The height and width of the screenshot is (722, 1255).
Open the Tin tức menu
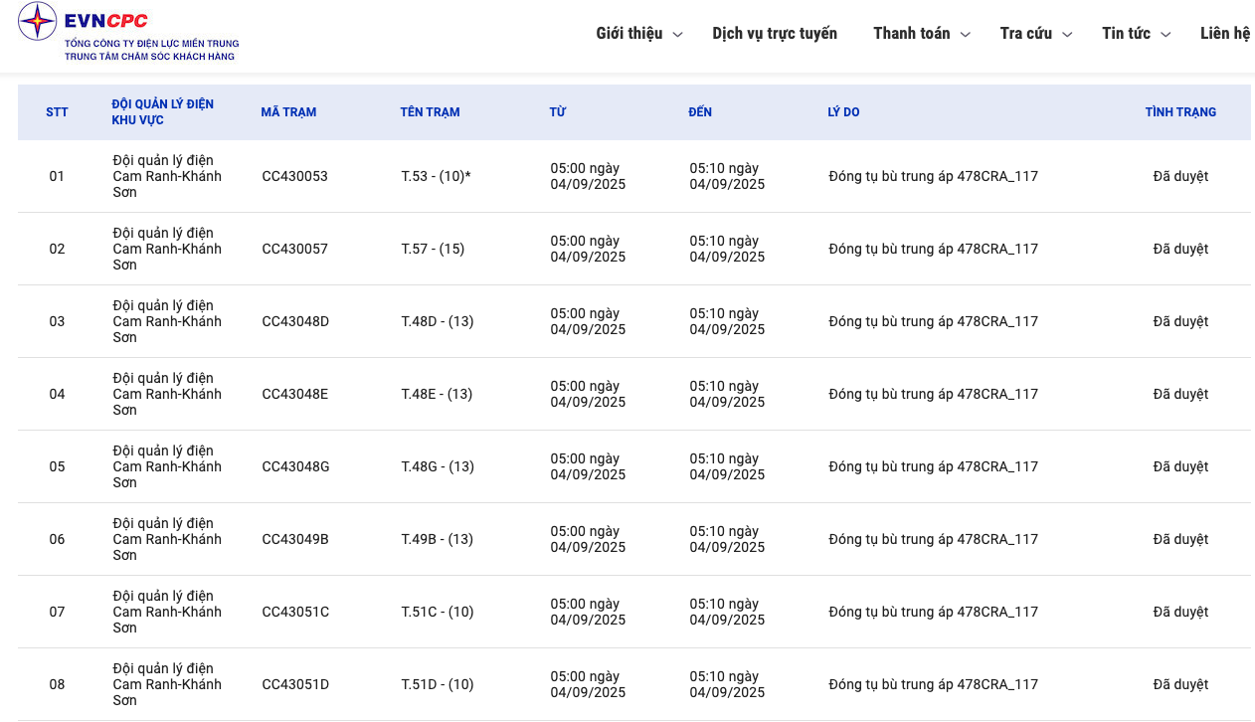coord(1126,34)
